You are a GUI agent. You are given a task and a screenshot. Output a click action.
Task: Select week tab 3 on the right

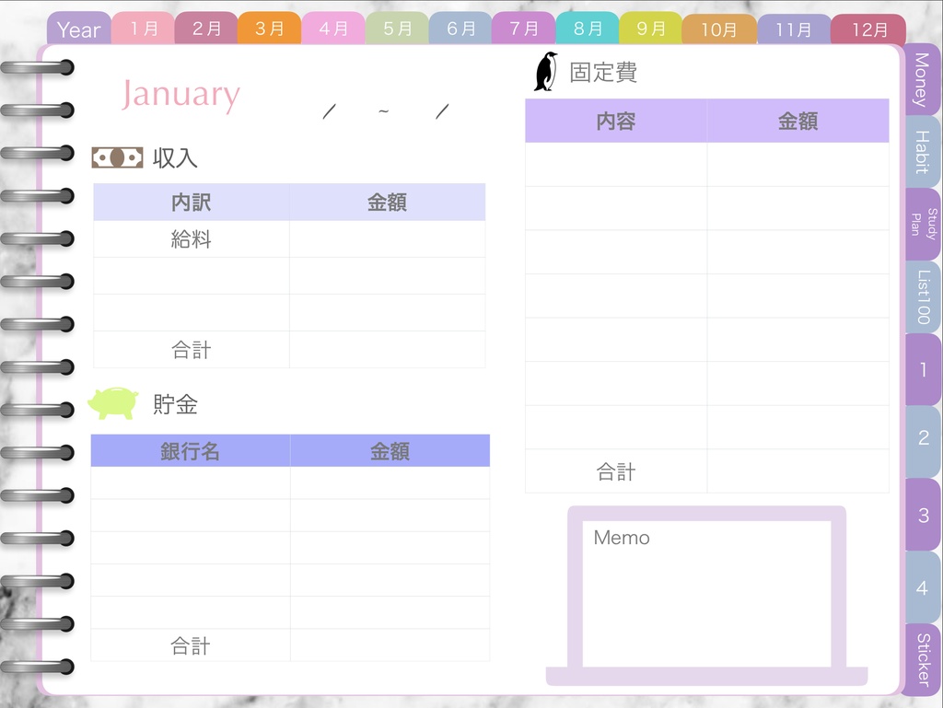tap(922, 516)
